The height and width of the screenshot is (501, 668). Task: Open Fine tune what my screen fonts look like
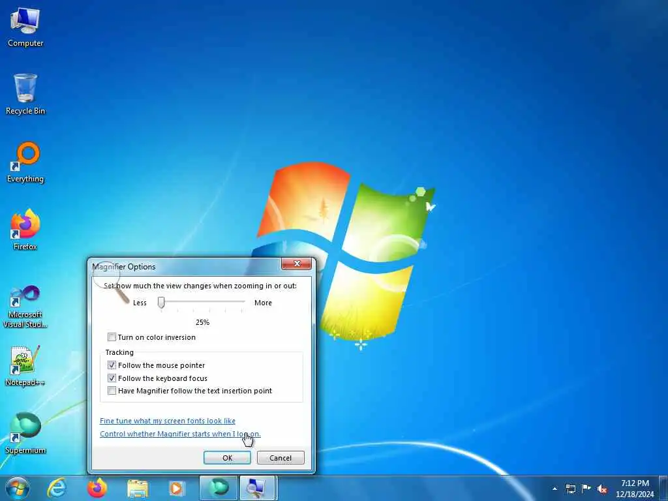point(168,421)
